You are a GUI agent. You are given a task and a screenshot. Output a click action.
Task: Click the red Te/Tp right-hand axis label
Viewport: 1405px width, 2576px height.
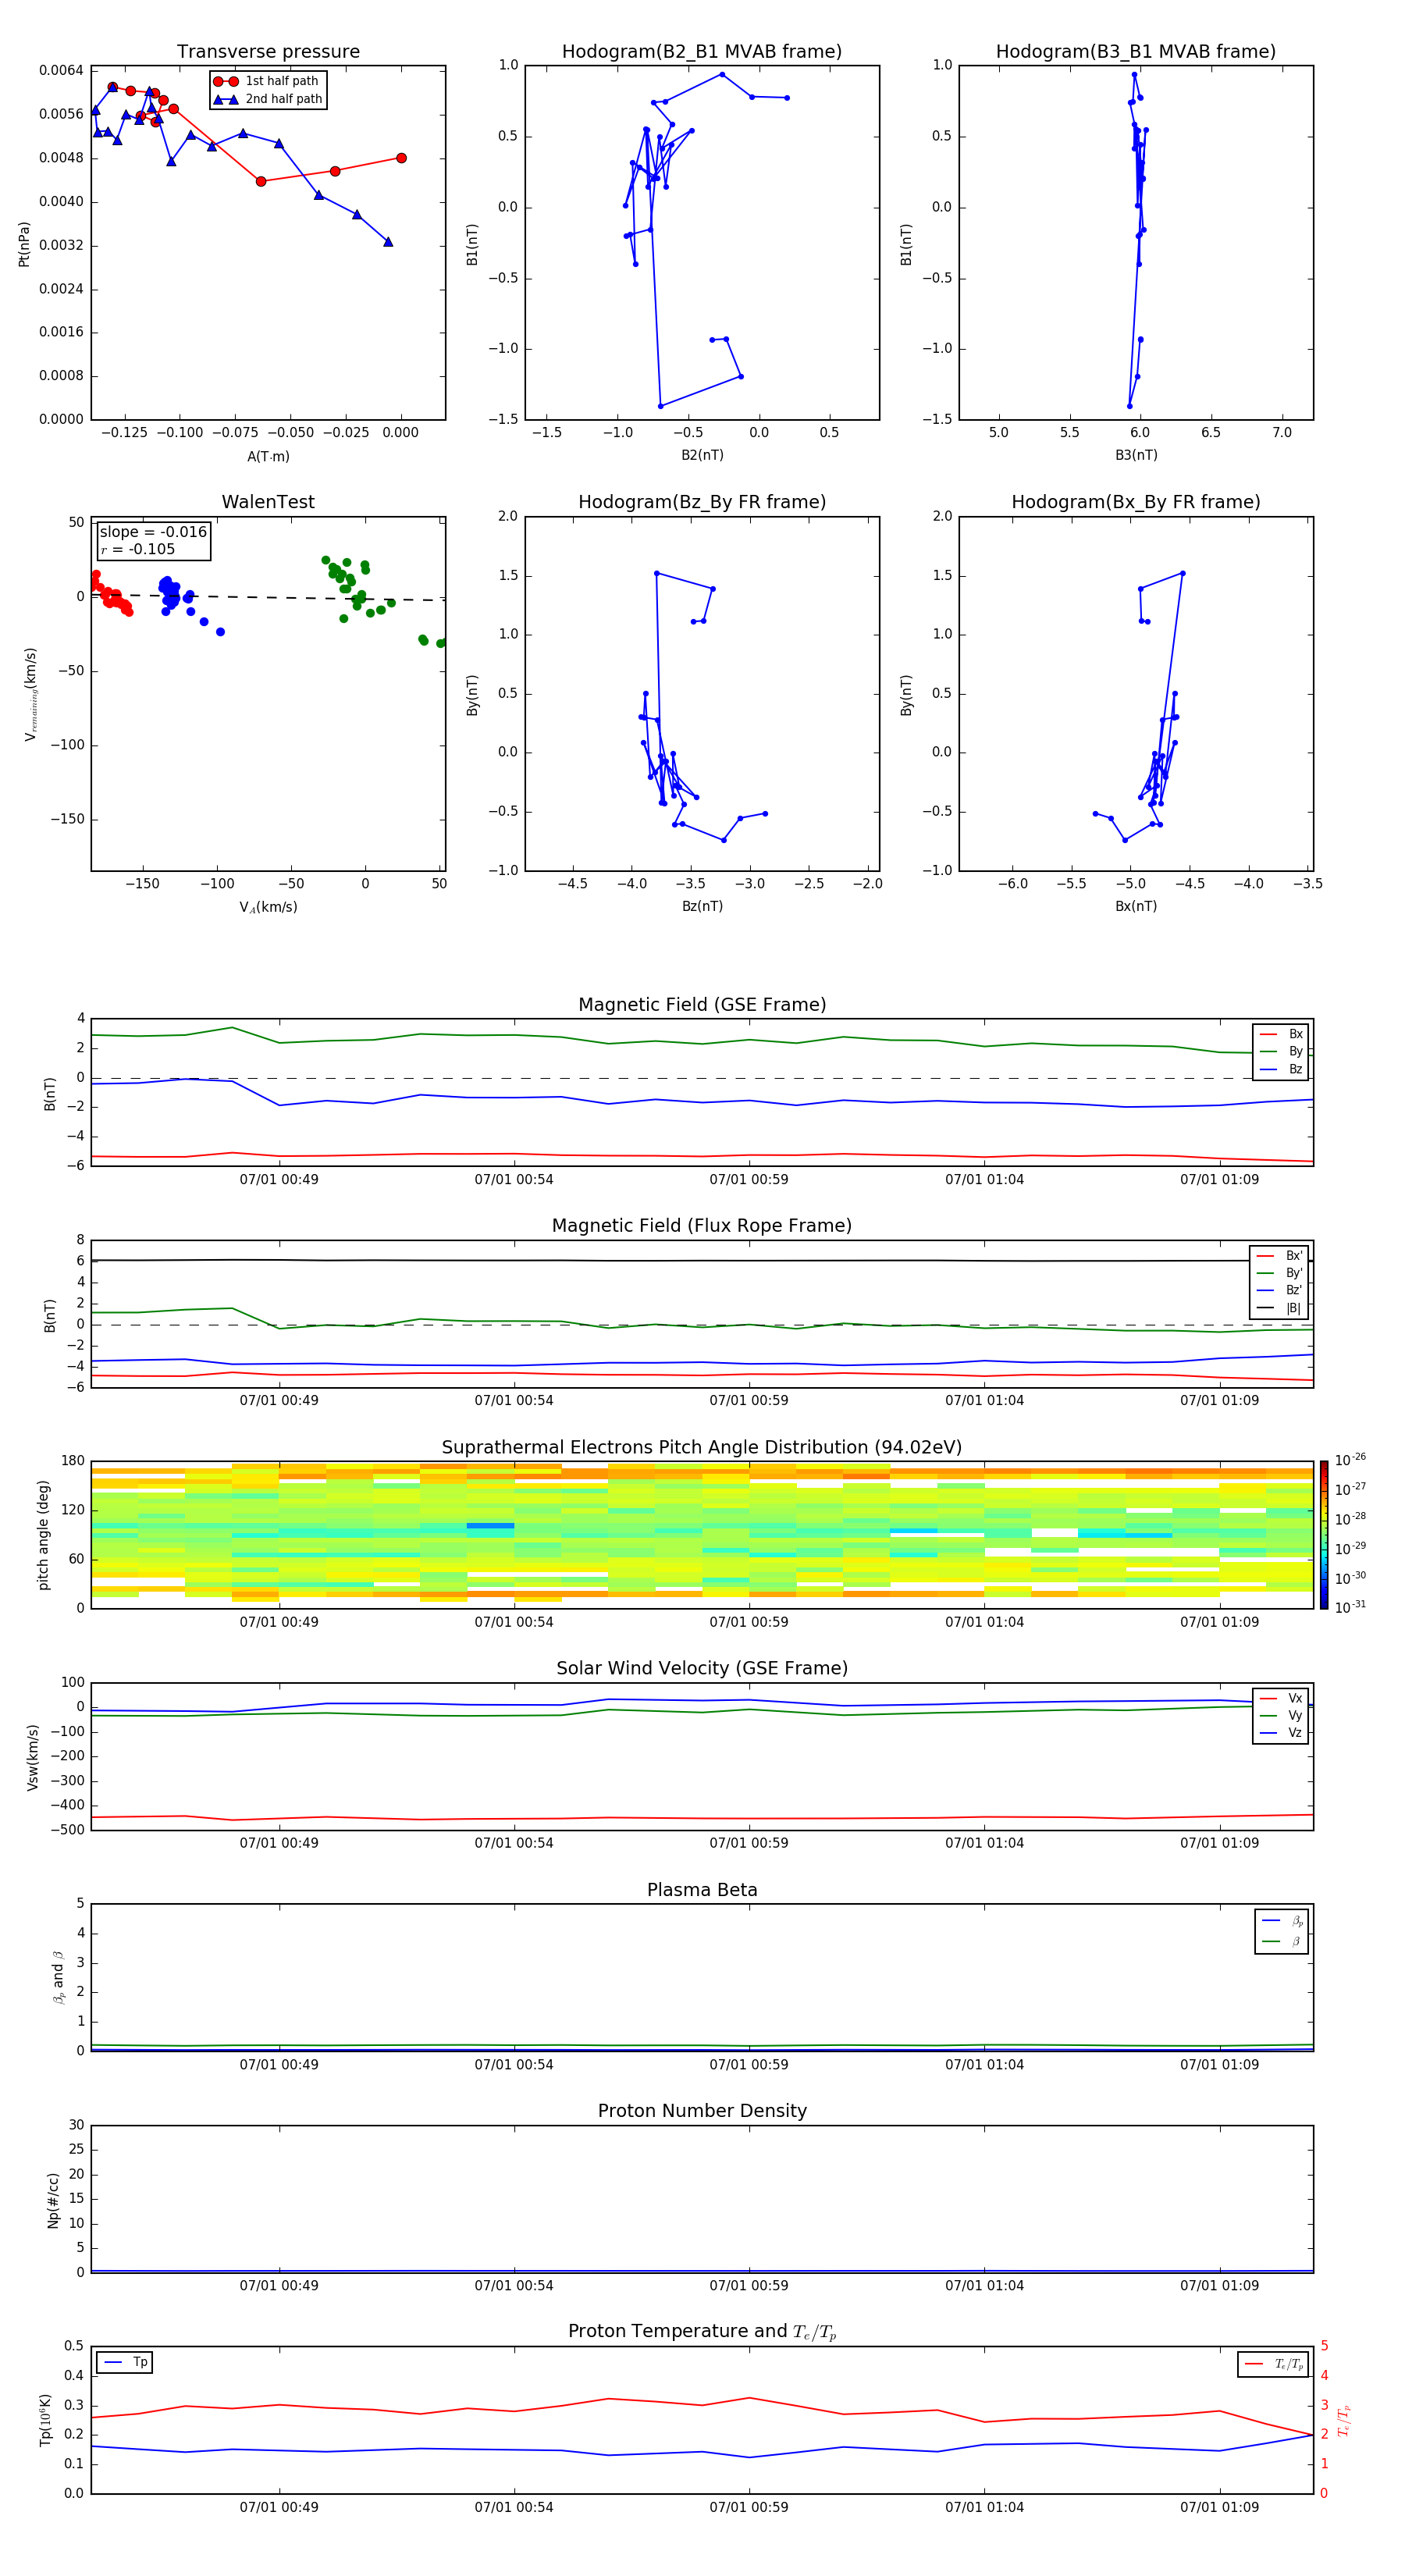(x=1344, y=2420)
